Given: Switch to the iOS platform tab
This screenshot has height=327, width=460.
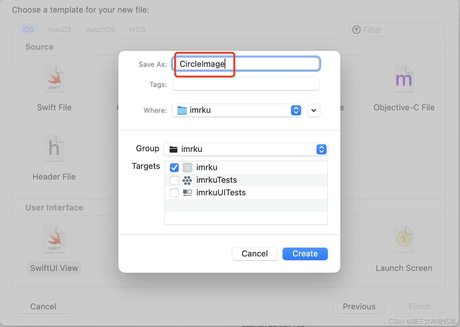Looking at the screenshot, I should 28,30.
